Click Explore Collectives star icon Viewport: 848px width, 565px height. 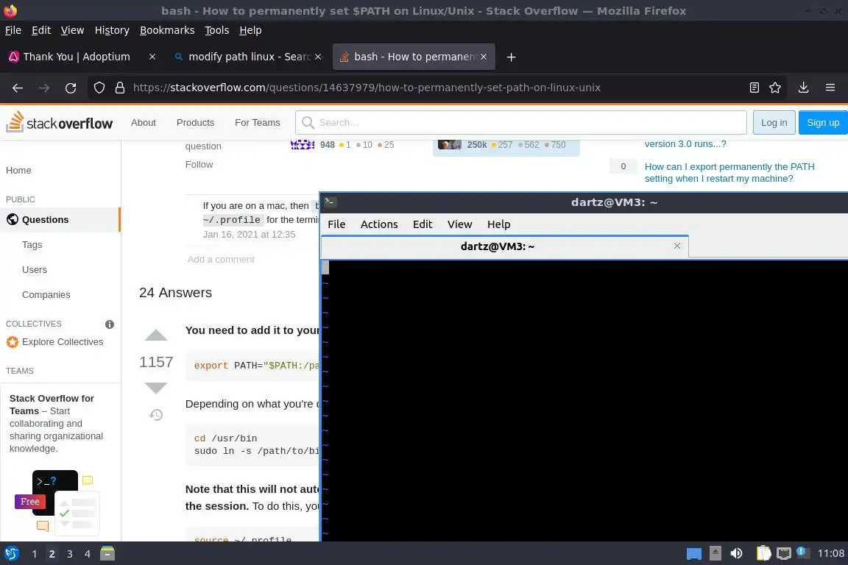click(13, 341)
